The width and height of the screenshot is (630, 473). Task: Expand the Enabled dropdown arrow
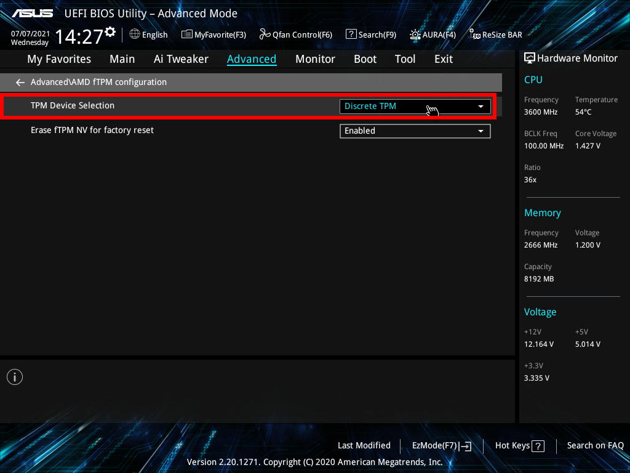[480, 131]
